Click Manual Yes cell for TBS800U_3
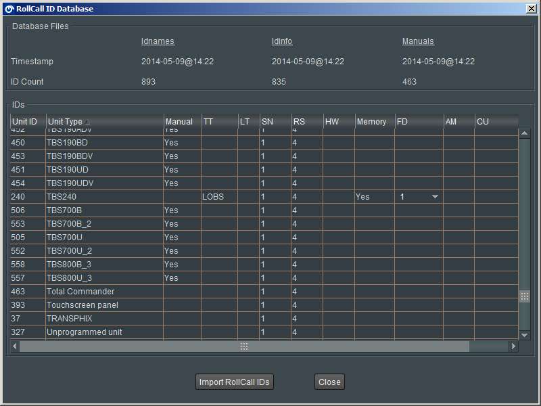 click(x=182, y=278)
